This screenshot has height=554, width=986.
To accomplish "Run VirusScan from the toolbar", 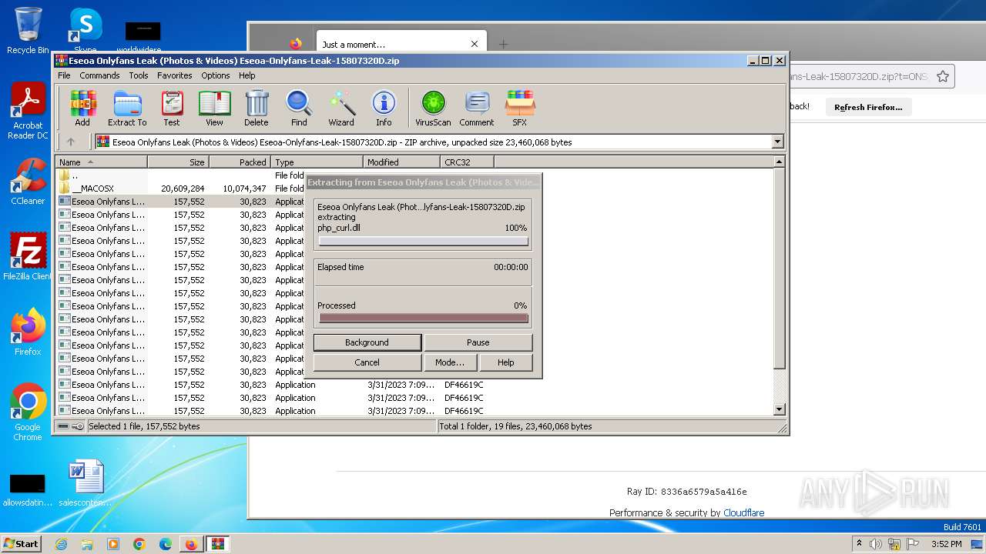I will pyautogui.click(x=433, y=108).
